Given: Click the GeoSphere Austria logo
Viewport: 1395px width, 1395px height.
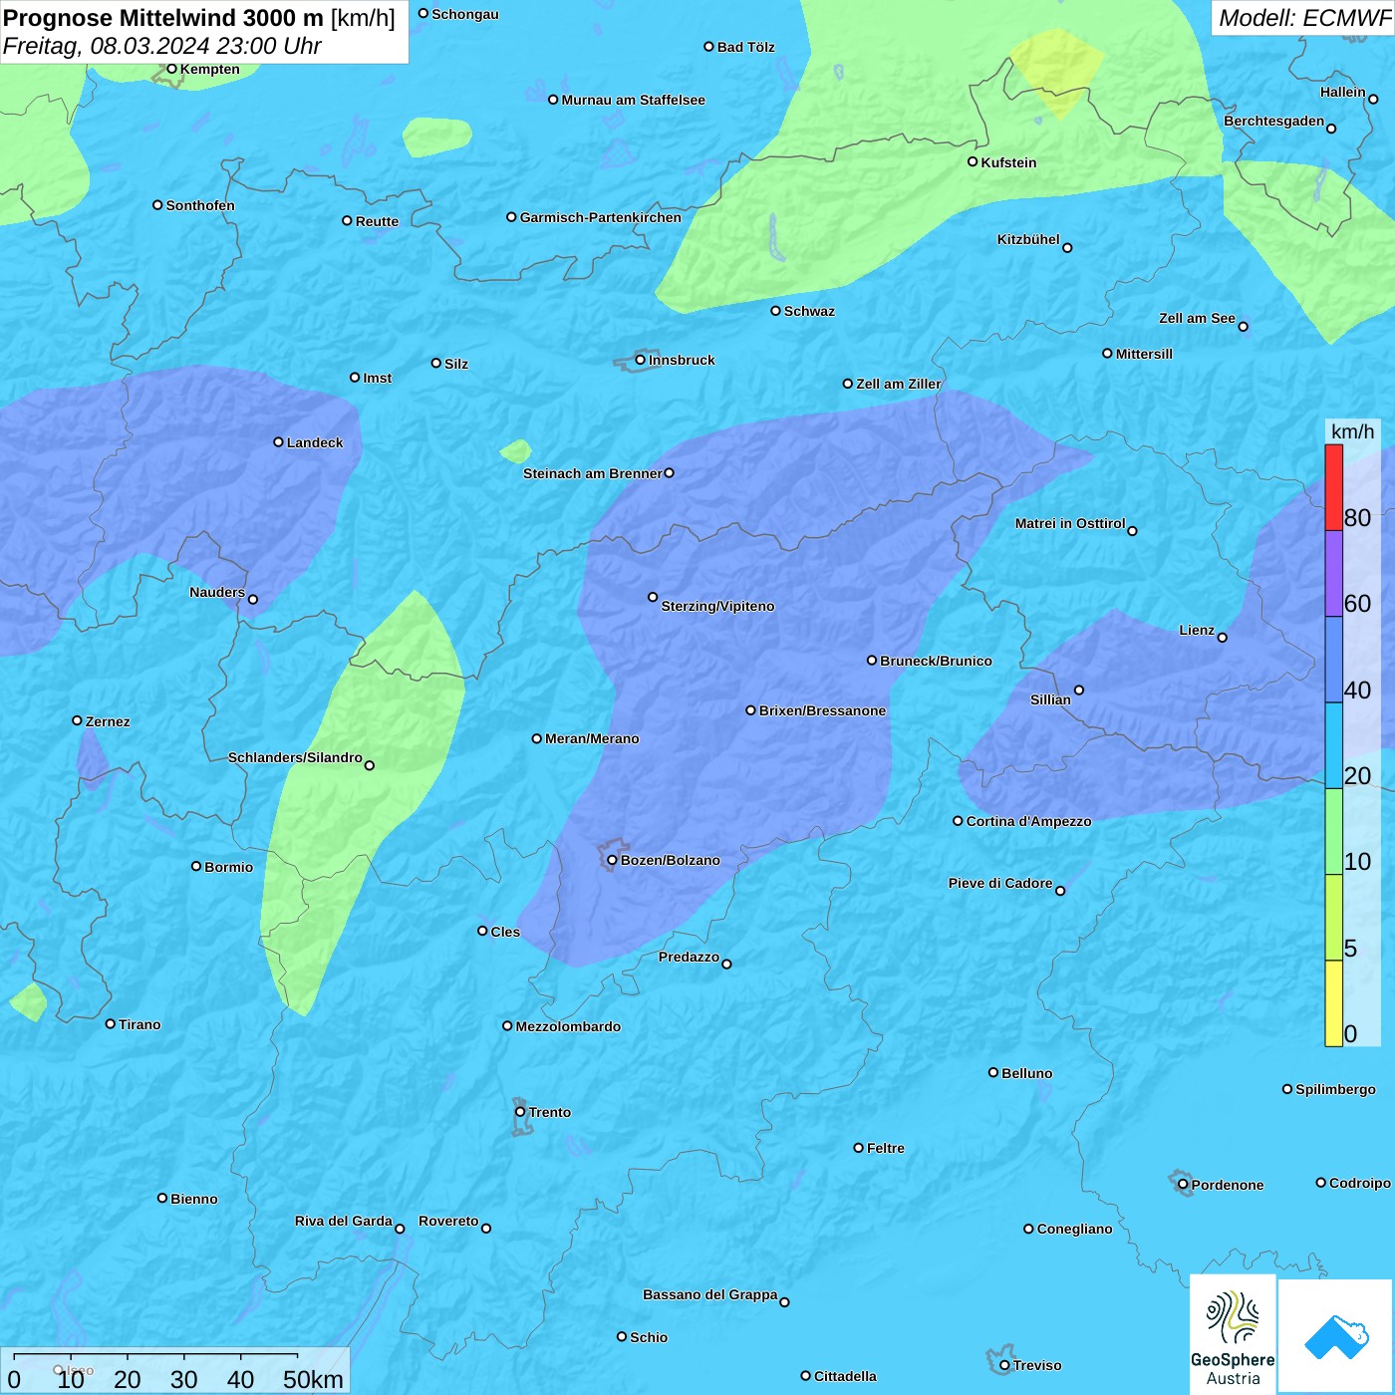Looking at the screenshot, I should click(x=1233, y=1334).
